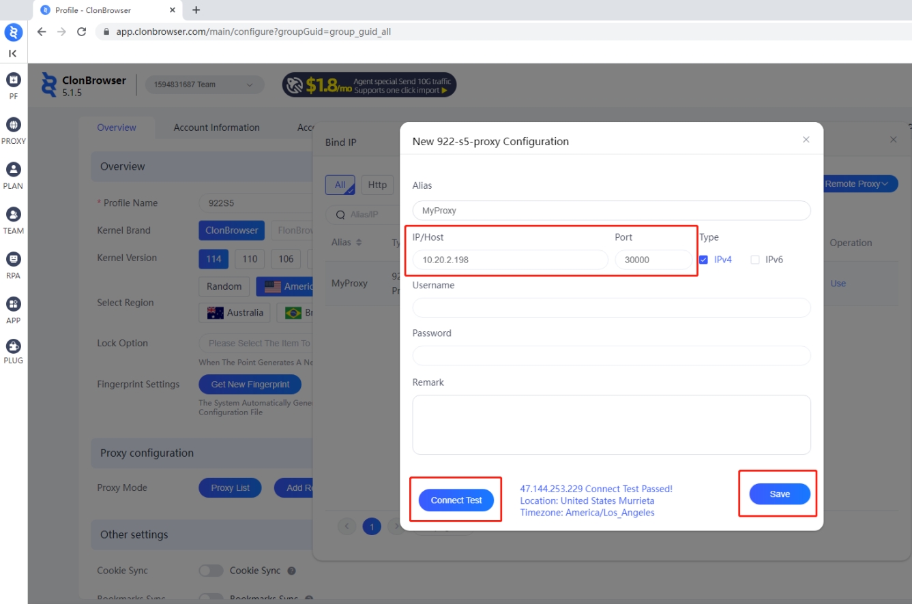Open the PROXY sidebar icon
This screenshot has height=604, width=912.
13,125
